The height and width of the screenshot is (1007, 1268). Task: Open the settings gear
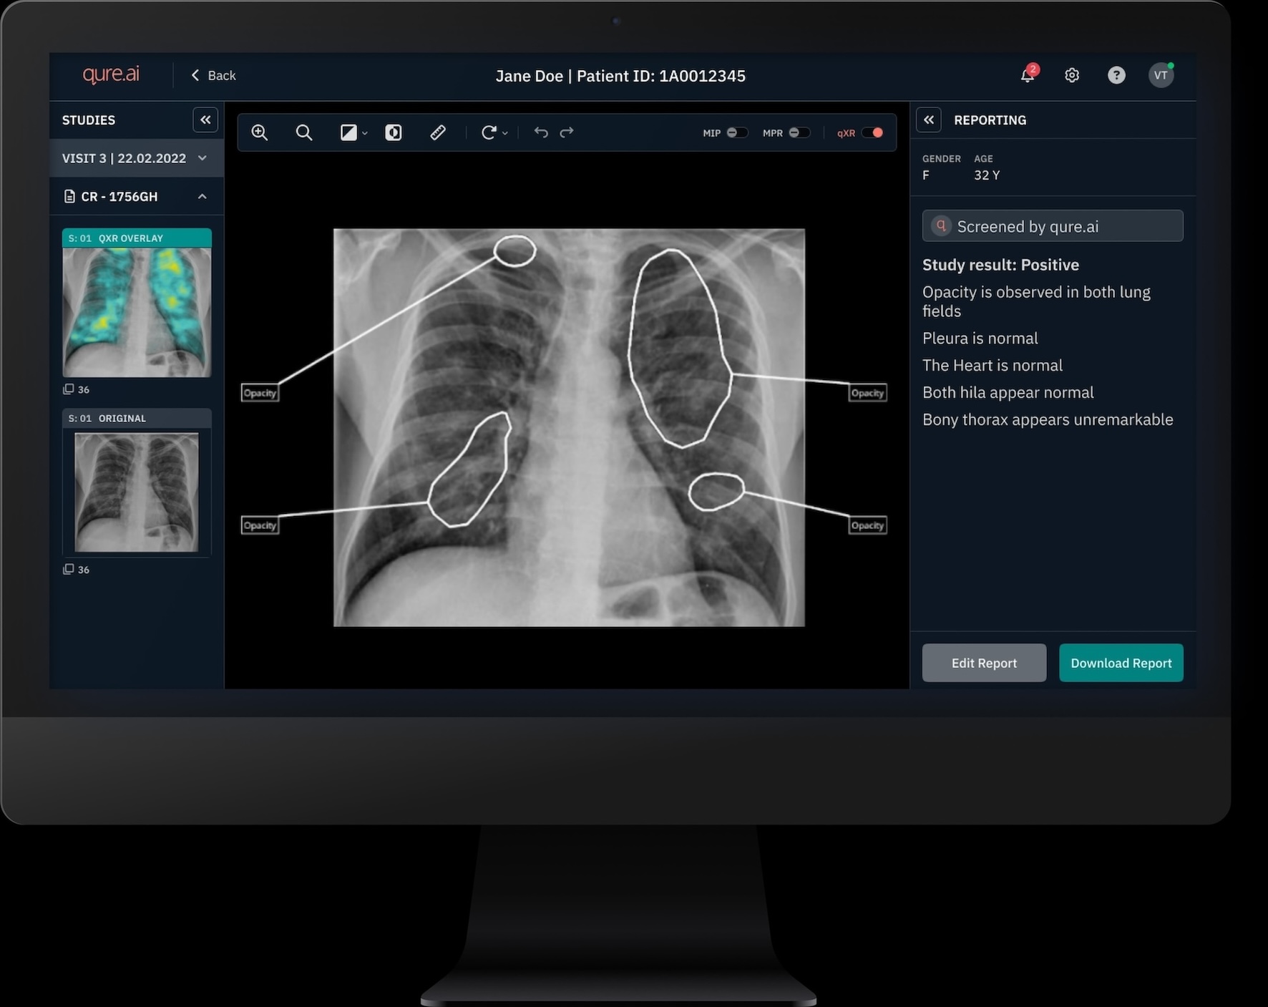click(1072, 75)
